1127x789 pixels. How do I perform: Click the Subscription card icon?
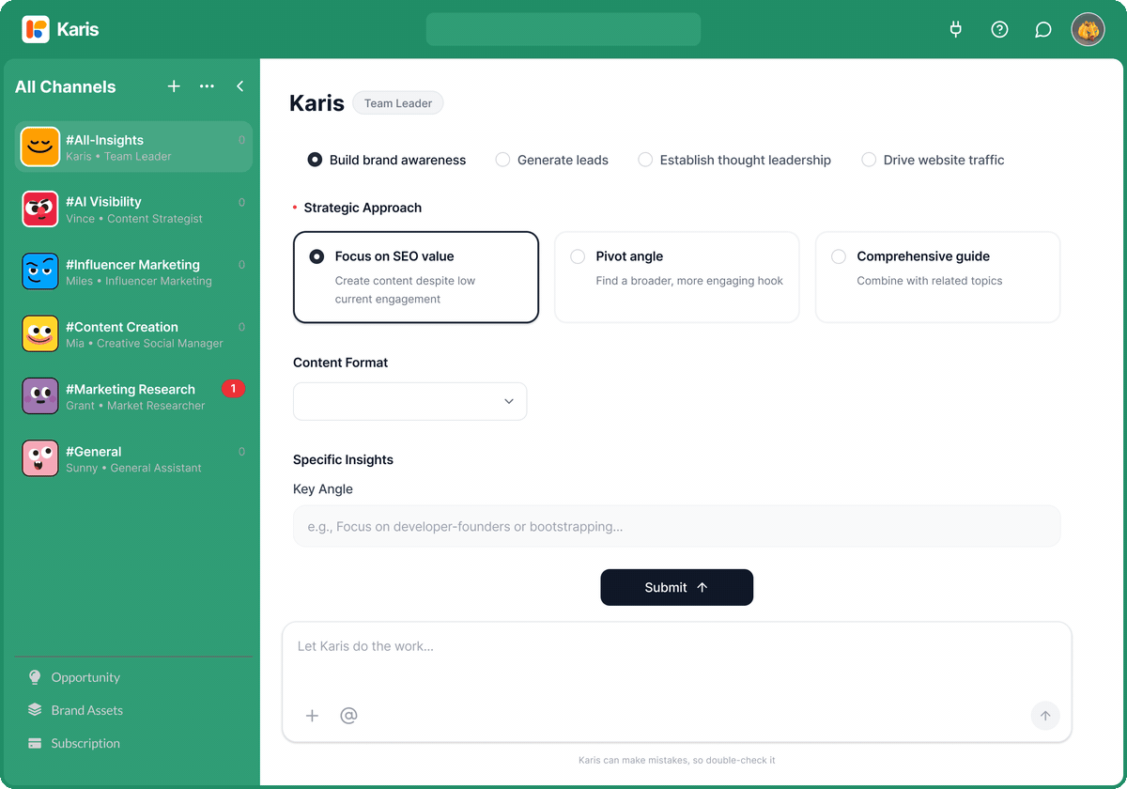tap(35, 743)
